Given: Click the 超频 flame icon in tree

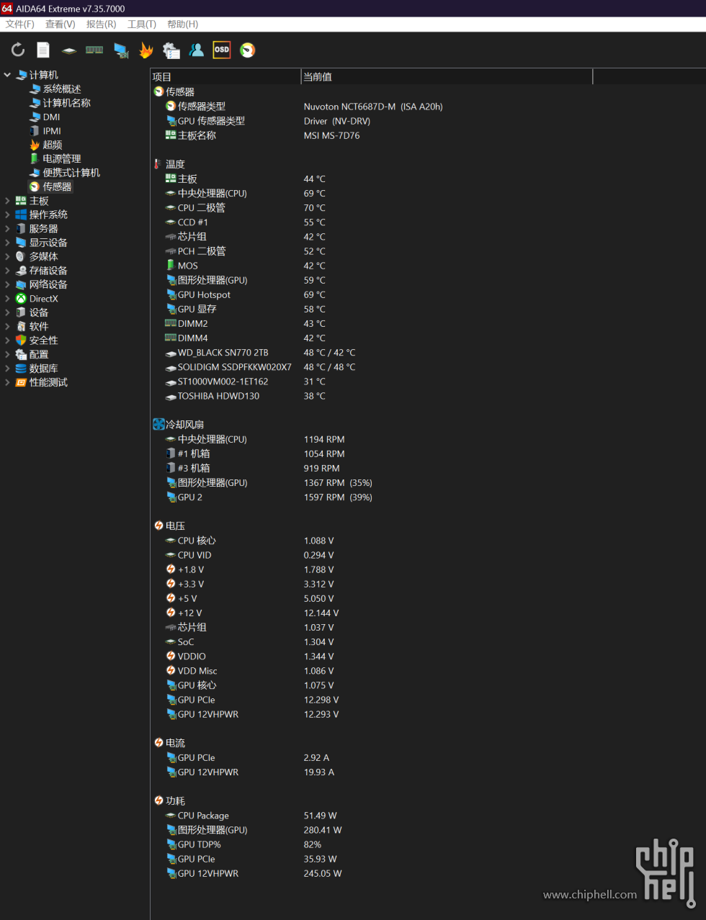Looking at the screenshot, I should click(35, 145).
